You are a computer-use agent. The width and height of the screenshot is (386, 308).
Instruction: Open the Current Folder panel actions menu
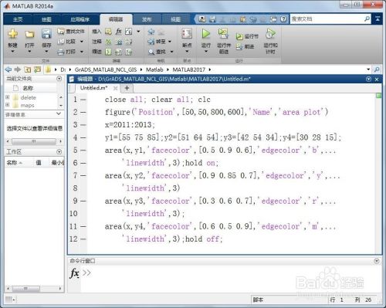click(59, 79)
